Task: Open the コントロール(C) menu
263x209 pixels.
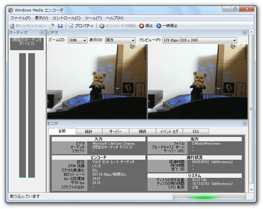Action: 66,18
